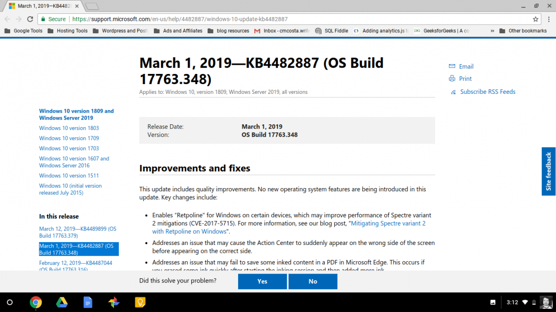Screen dimensions: 556x312
Task: Open Google Keep lightbulb icon
Action: click(x=140, y=303)
